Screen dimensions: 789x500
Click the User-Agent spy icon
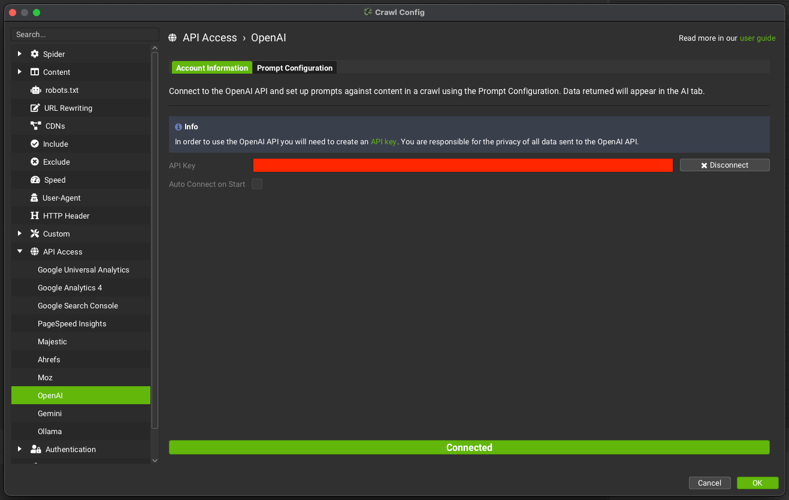tap(35, 198)
